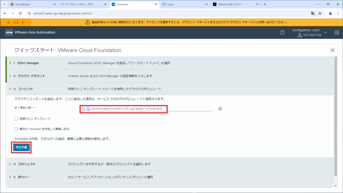Screen dimensions: 343x193
Task: Open the apps grid icon
Action: pyautogui.click(x=337, y=32)
